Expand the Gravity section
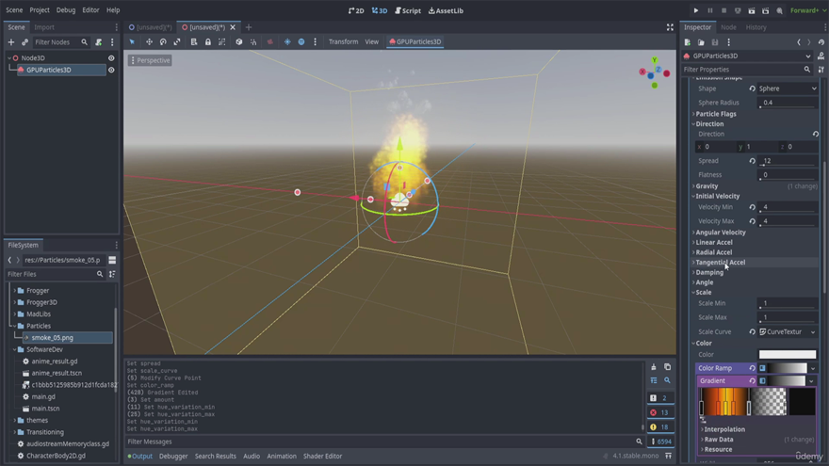Viewport: 829px width, 466px height. click(x=707, y=186)
